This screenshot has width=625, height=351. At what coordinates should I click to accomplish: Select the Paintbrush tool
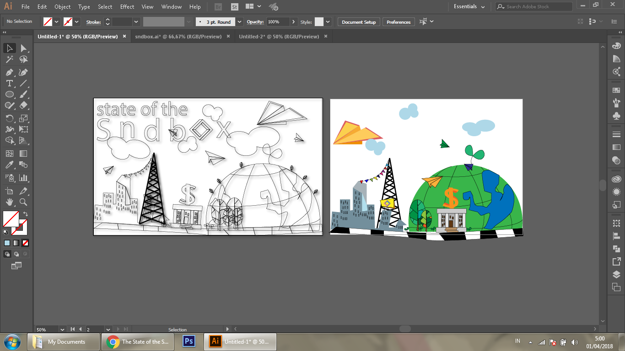23,94
